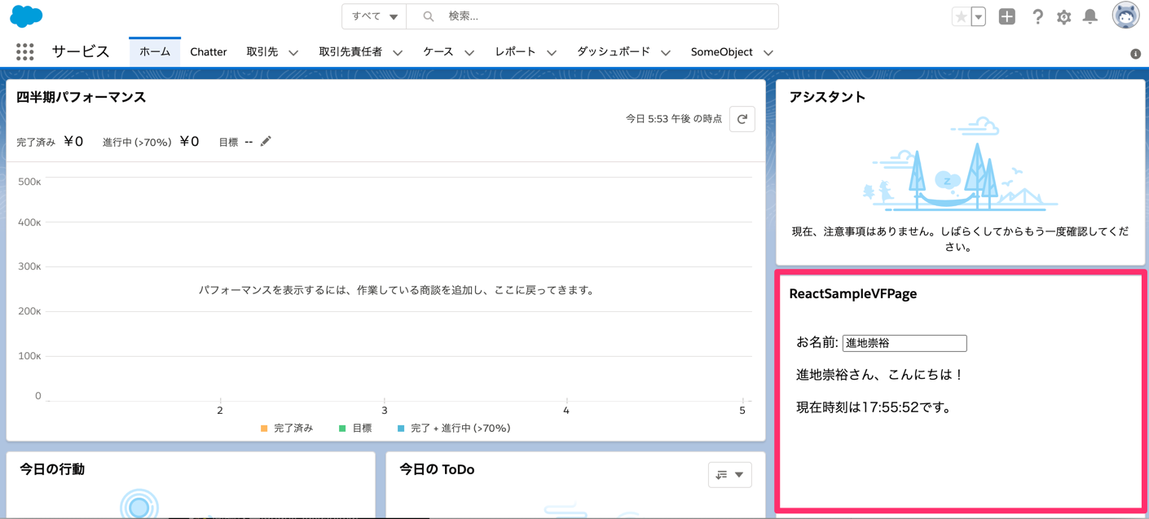This screenshot has height=519, width=1149.
Task: Open Setup via the gear icon
Action: 1063,16
